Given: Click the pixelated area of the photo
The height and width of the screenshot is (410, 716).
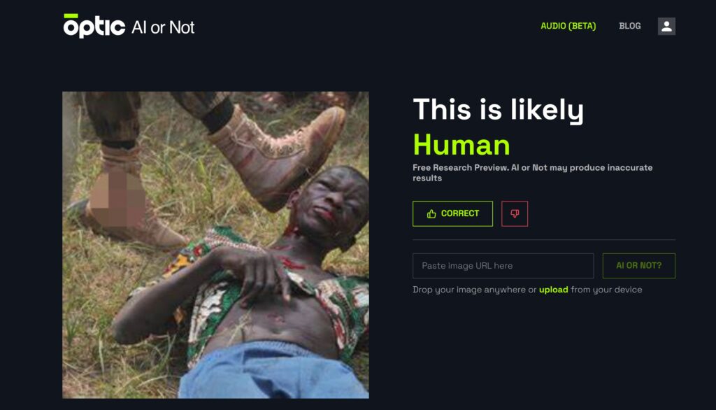Looking at the screenshot, I should 117,199.
